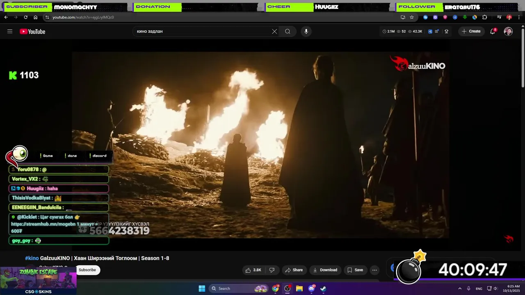The height and width of the screenshot is (295, 525).
Task: Like the video (3.8K)
Action: (253, 270)
